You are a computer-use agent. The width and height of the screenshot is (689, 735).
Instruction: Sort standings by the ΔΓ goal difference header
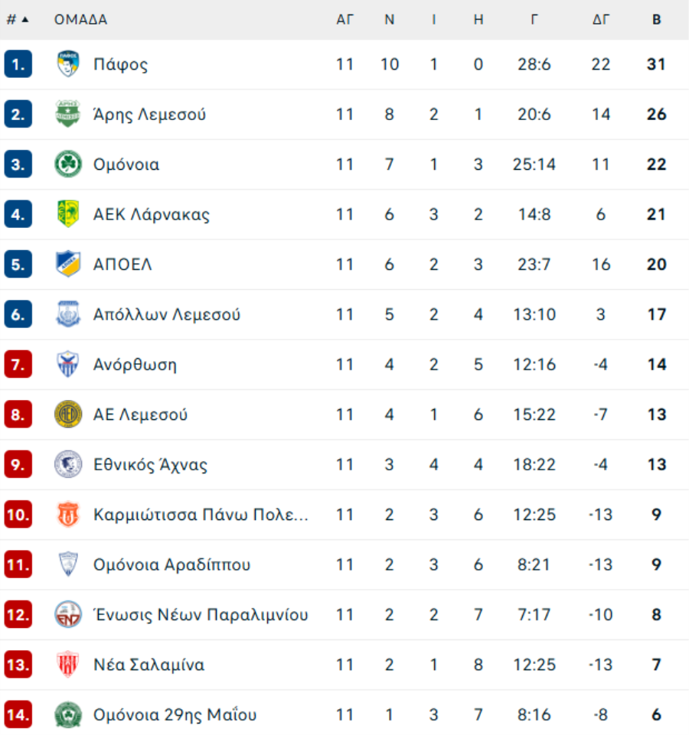(601, 20)
